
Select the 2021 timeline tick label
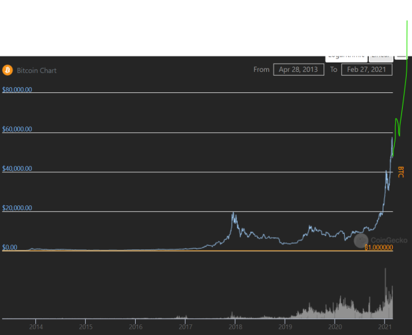click(385, 326)
